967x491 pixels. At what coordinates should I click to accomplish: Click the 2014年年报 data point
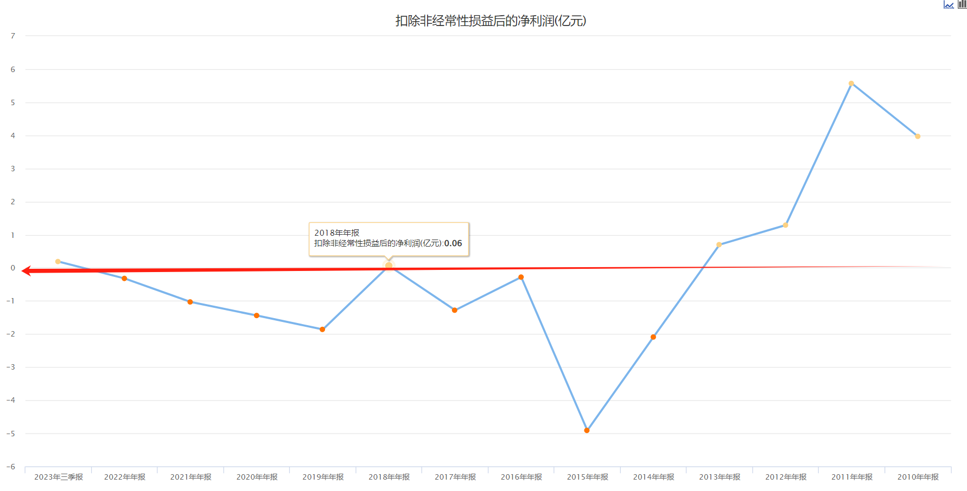tap(653, 337)
